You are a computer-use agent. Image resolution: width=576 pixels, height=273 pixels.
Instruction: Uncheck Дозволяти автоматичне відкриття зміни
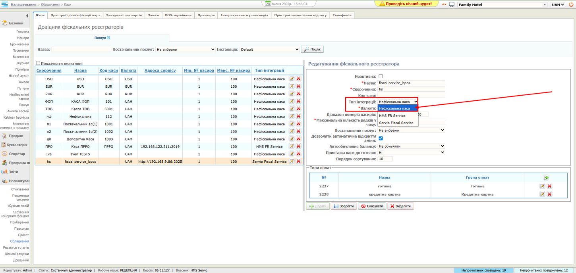pos(381,138)
